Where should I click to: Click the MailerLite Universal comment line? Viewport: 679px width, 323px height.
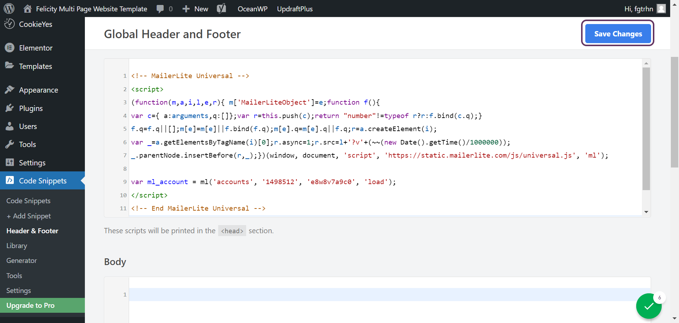click(x=190, y=76)
